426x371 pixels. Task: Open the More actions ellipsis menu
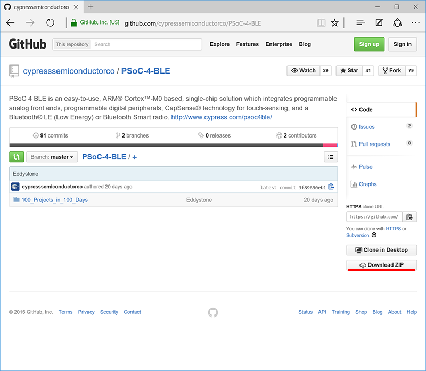pyautogui.click(x=415, y=22)
